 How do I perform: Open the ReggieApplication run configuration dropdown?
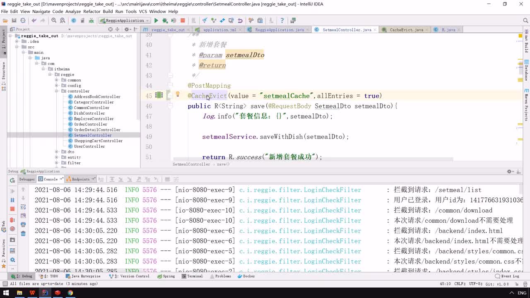click(x=124, y=20)
